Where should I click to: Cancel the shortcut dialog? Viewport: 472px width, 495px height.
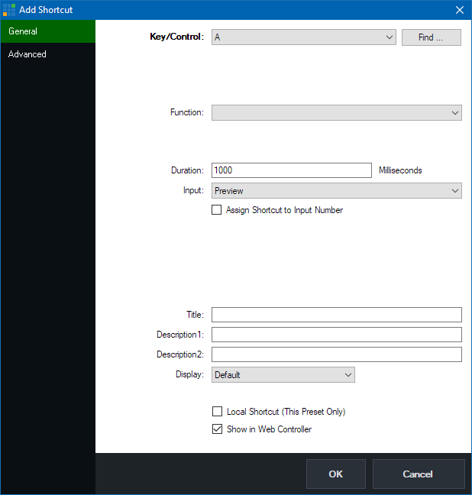pyautogui.click(x=418, y=474)
